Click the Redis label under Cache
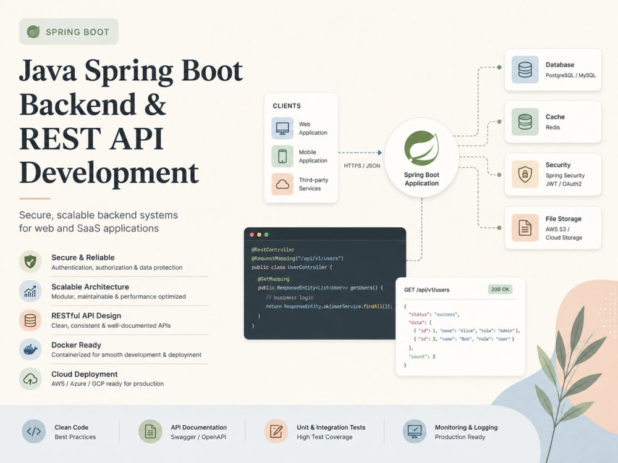The width and height of the screenshot is (618, 463). click(x=552, y=127)
